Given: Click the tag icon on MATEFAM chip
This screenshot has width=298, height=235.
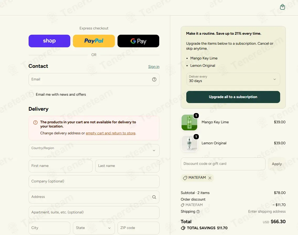Looking at the screenshot, I should point(185,178).
